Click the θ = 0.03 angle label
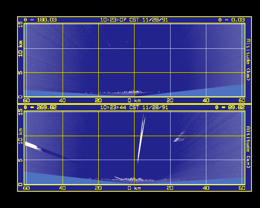Screen dimensions: 260x208 232,20
